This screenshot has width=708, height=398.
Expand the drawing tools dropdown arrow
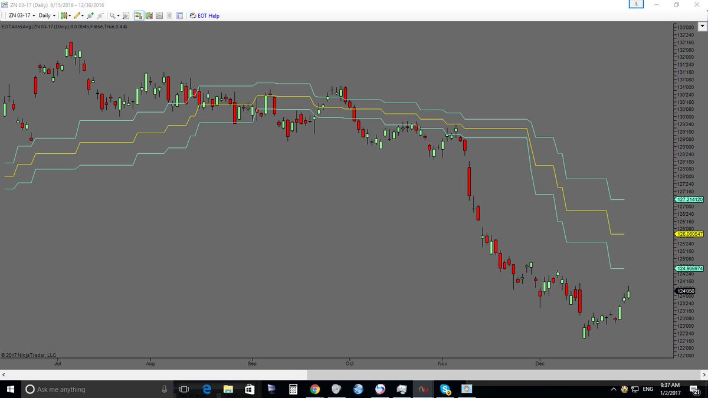[83, 15]
